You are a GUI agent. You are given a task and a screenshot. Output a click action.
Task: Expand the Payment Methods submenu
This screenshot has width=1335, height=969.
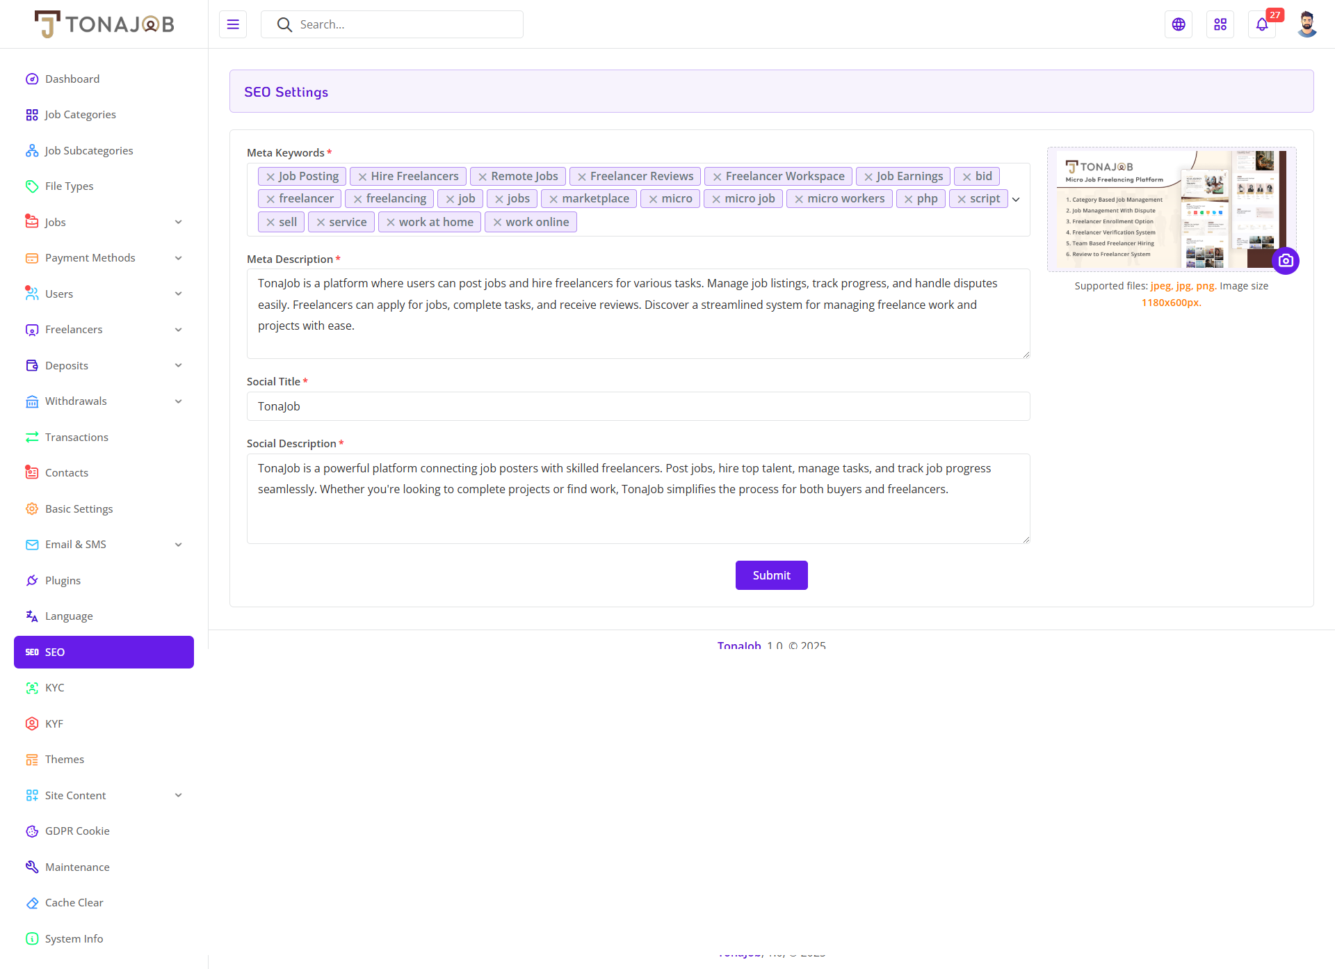(178, 258)
